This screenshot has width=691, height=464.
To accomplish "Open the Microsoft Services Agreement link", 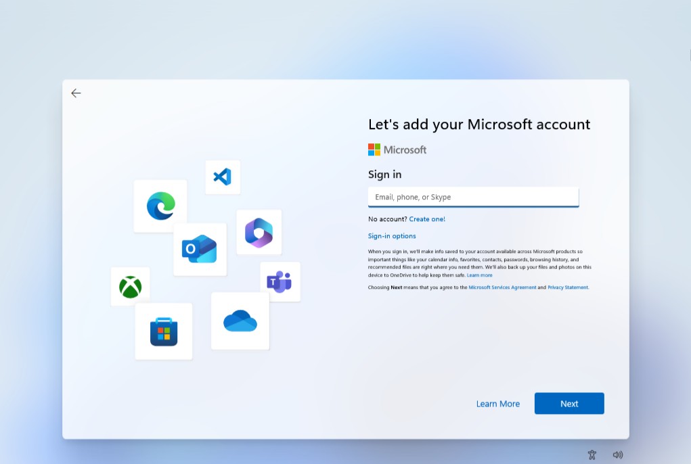I will tap(502, 287).
